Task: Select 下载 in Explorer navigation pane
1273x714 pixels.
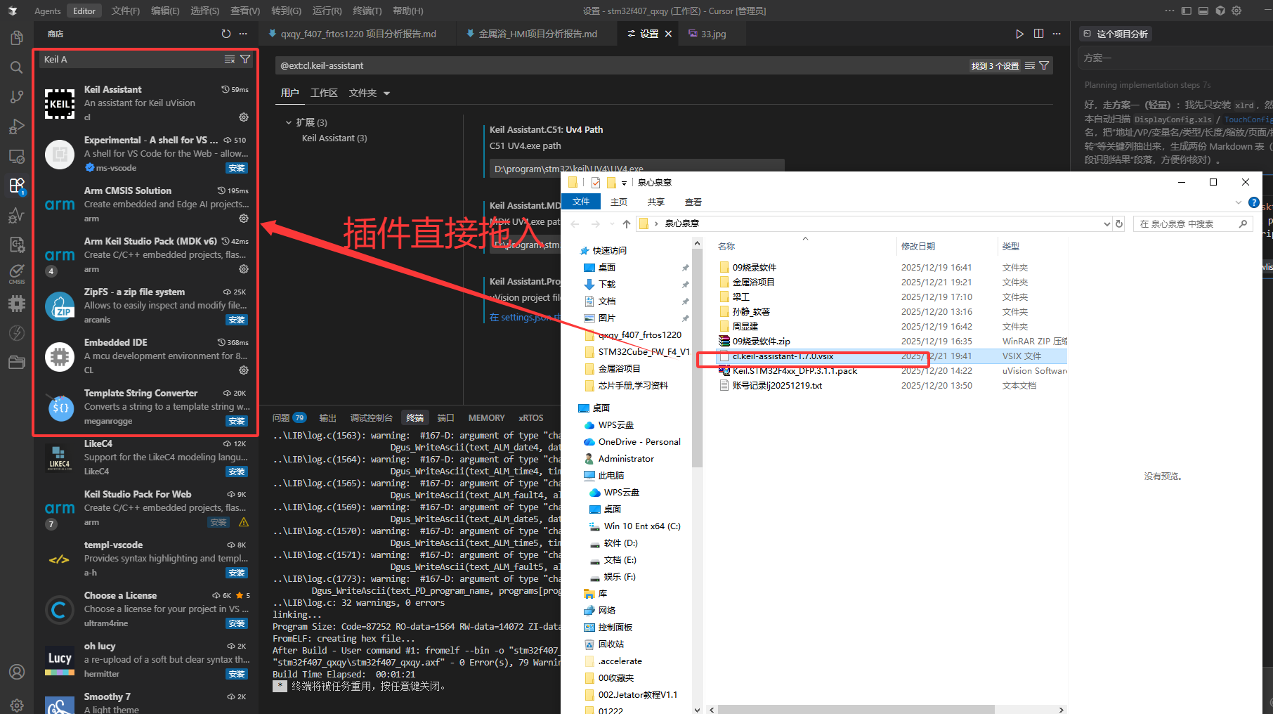Action: 607,285
